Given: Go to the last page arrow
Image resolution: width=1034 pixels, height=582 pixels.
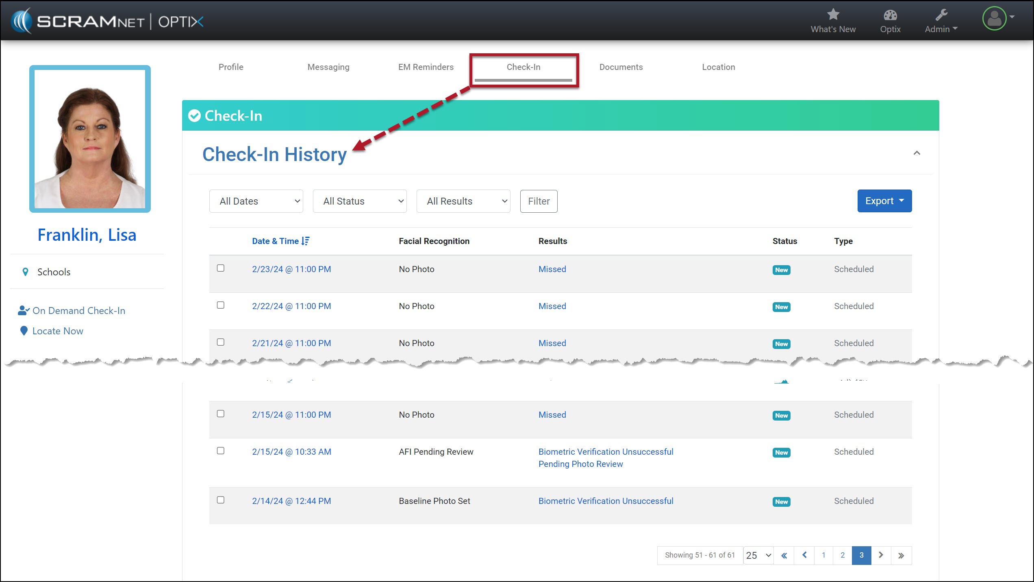Looking at the screenshot, I should click(x=901, y=556).
